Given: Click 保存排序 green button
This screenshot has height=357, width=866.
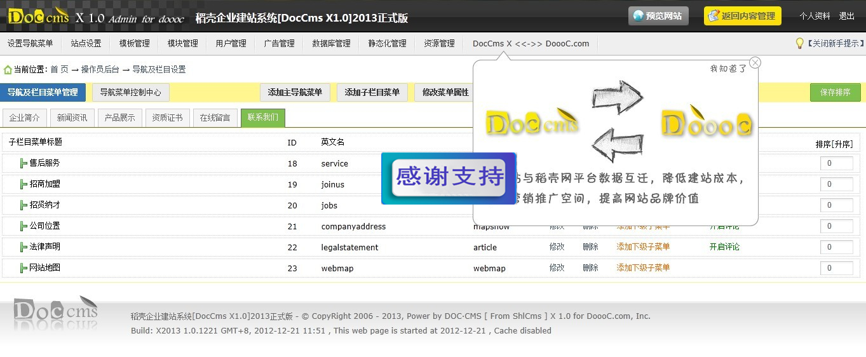Looking at the screenshot, I should pos(835,92).
